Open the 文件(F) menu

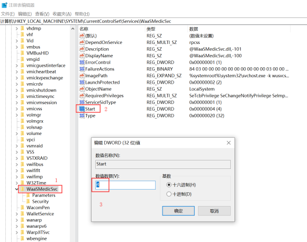pyautogui.click(x=8, y=14)
